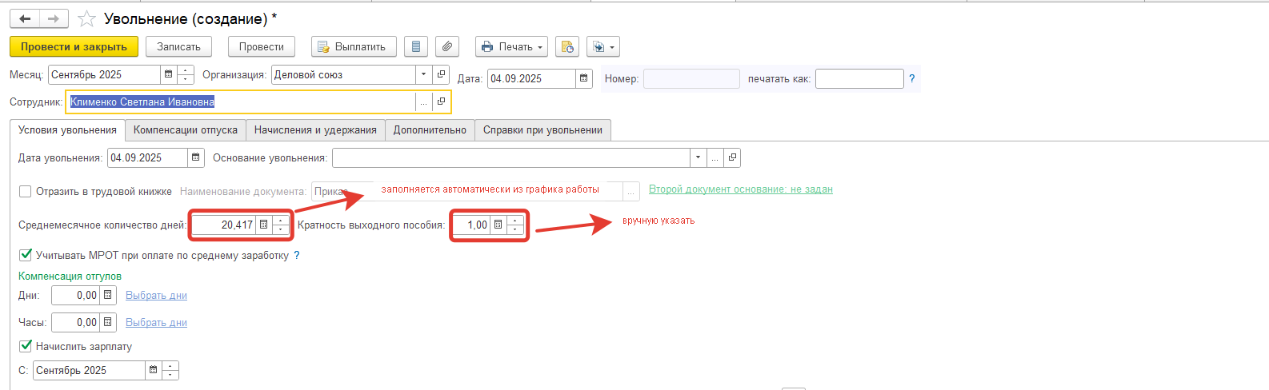This screenshot has width=1269, height=390.
Task: Open calendar for Дата увольнения field
Action: (x=195, y=157)
